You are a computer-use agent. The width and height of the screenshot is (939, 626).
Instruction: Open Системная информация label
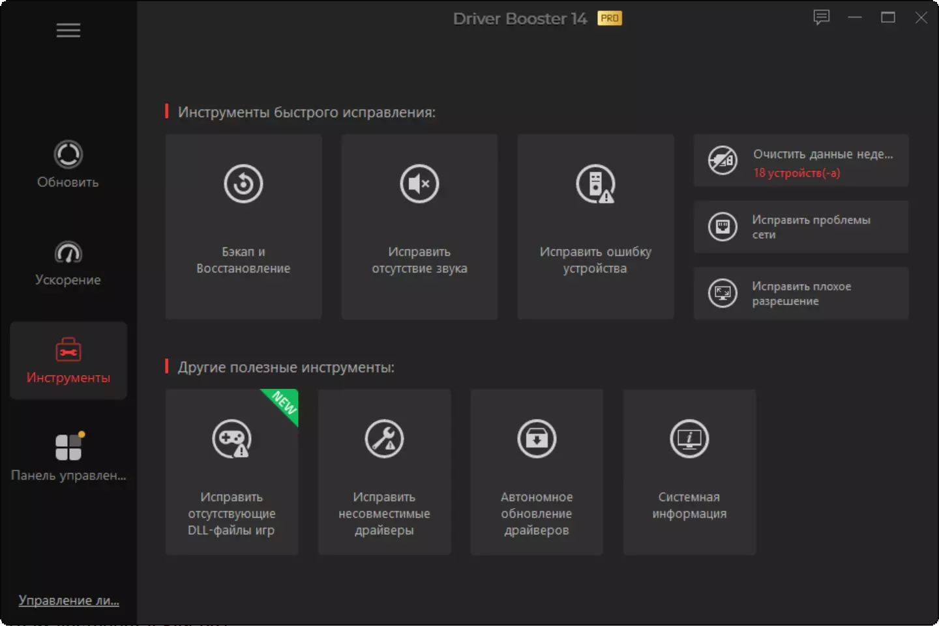[690, 505]
